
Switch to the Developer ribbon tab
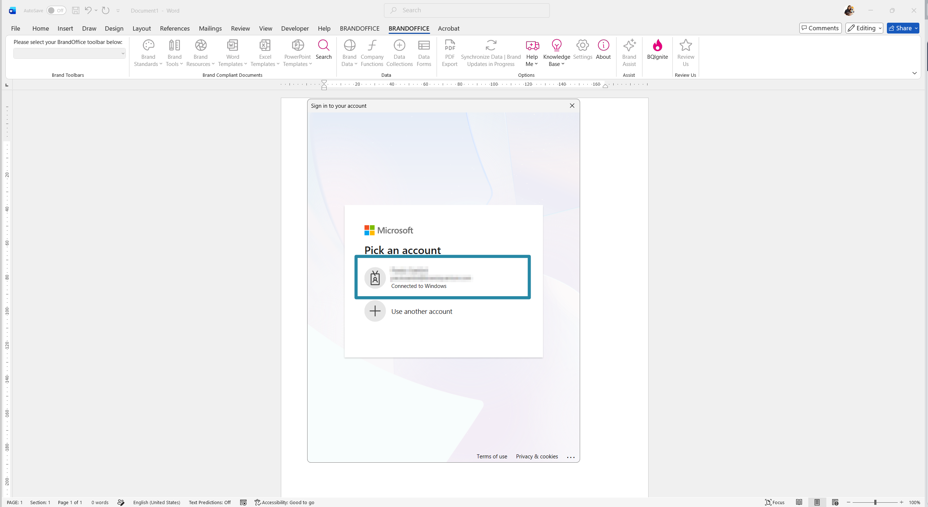point(295,28)
